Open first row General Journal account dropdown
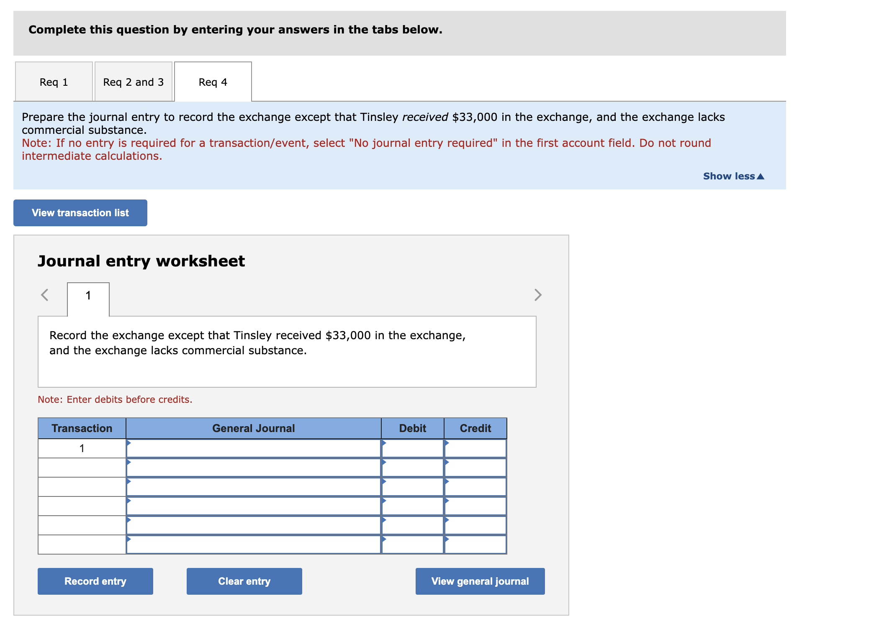The height and width of the screenshot is (624, 884). tap(253, 449)
